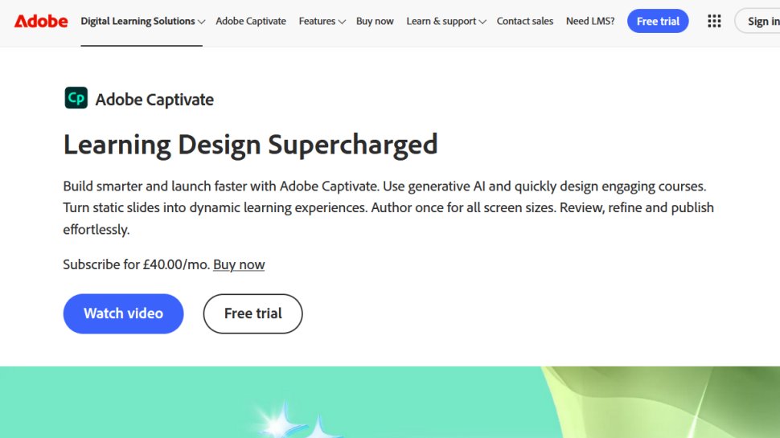Open the Need LMS? nav link
The height and width of the screenshot is (438, 780).
tap(590, 22)
